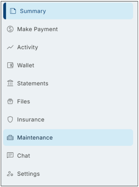Click the Maintenance toolbox icon

click(x=10, y=138)
